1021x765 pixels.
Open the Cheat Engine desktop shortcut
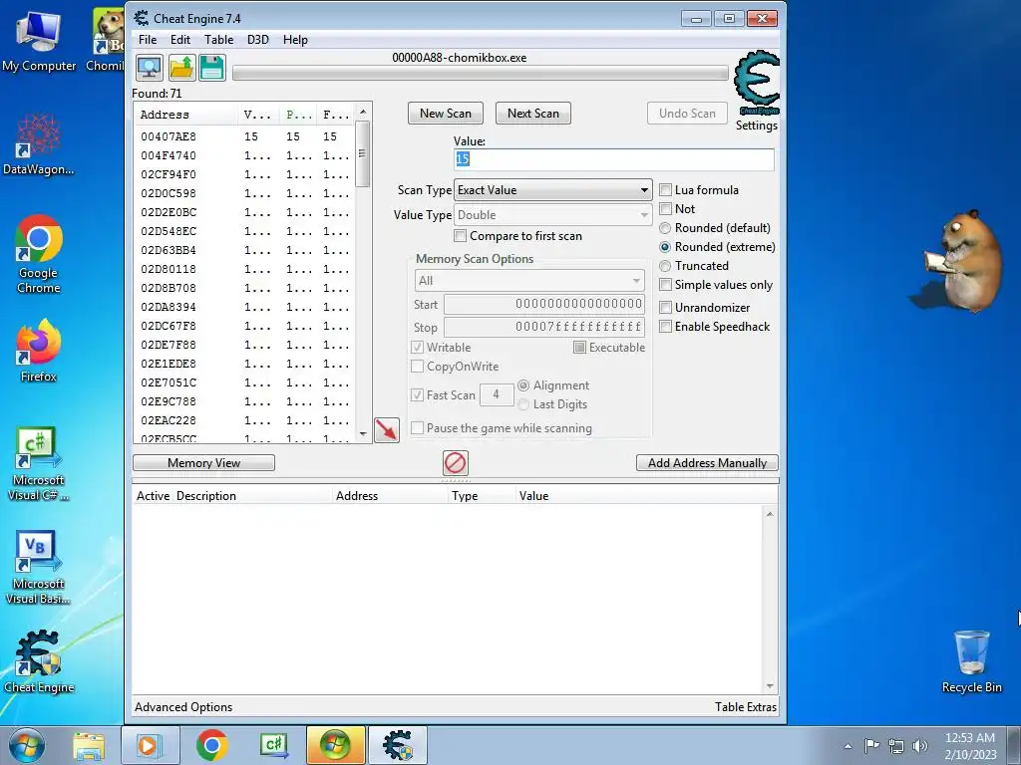[x=39, y=661]
